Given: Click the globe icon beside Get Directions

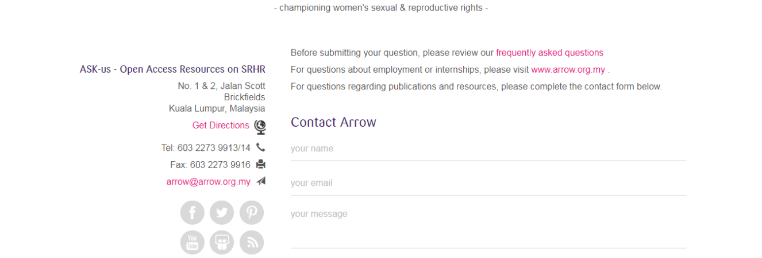Looking at the screenshot, I should click(x=260, y=126).
